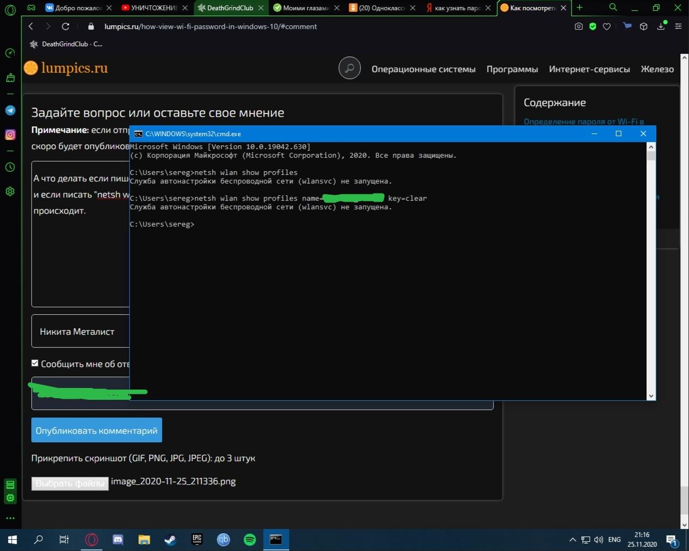Screen dimensions: 689x551
Task: Click "Опубликовать комментарий" button
Action: [96, 430]
